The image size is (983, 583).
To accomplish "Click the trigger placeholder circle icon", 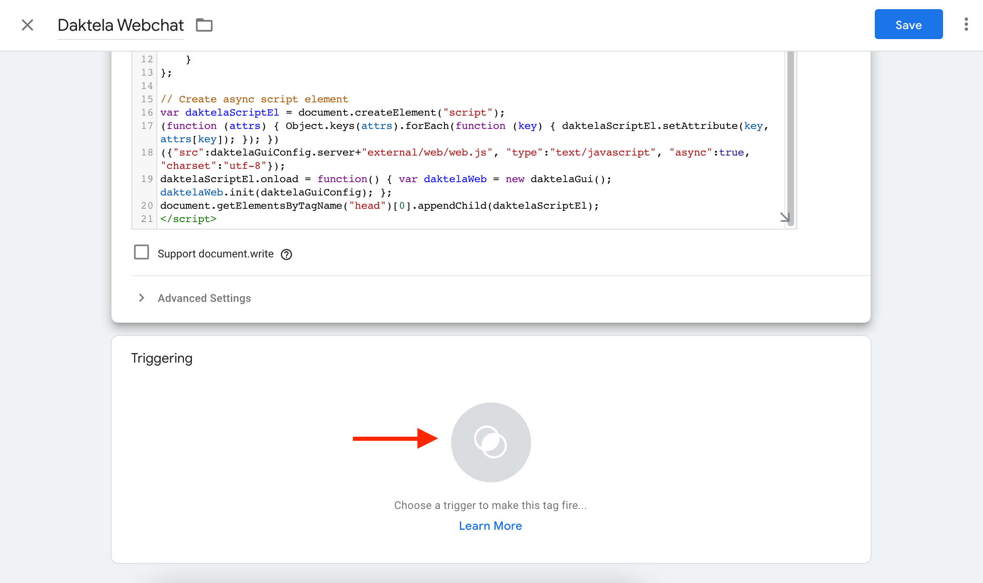I will point(491,442).
